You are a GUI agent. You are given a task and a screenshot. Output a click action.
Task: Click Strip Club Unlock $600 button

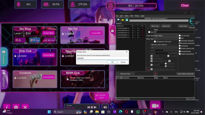[48, 55]
